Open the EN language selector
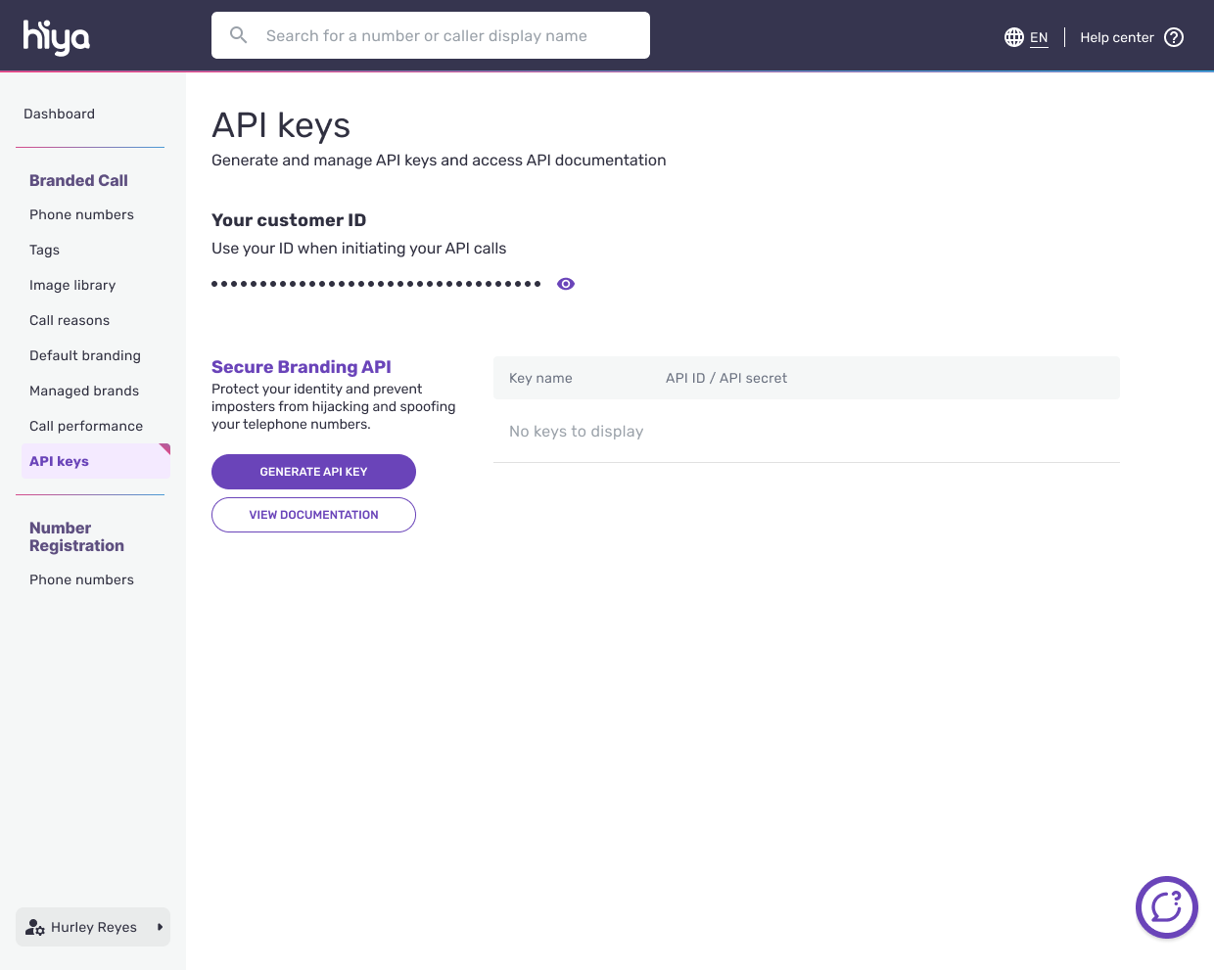Image resolution: width=1214 pixels, height=970 pixels. (x=1039, y=37)
